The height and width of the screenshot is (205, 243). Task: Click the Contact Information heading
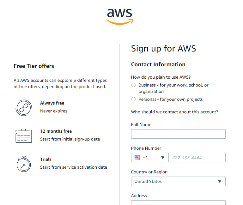[x=158, y=64]
